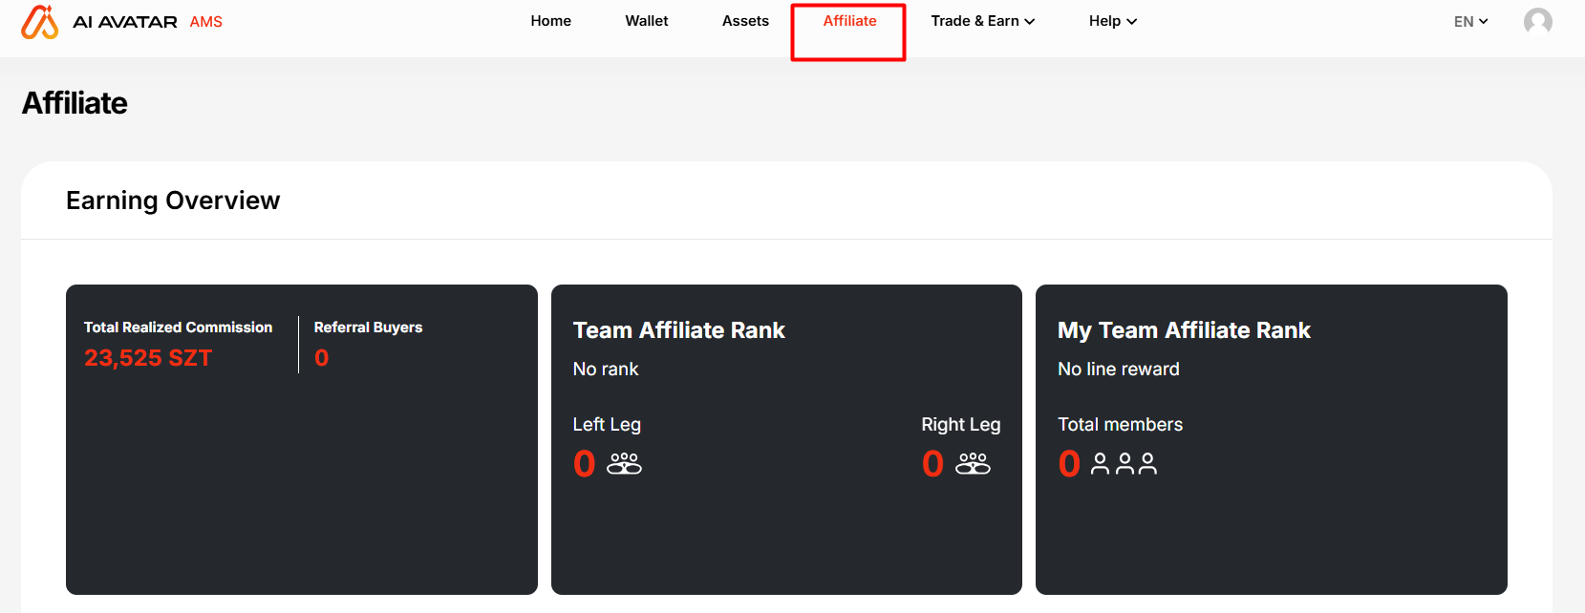Click the Left Leg count 0
The height and width of the screenshot is (613, 1585).
tap(585, 464)
